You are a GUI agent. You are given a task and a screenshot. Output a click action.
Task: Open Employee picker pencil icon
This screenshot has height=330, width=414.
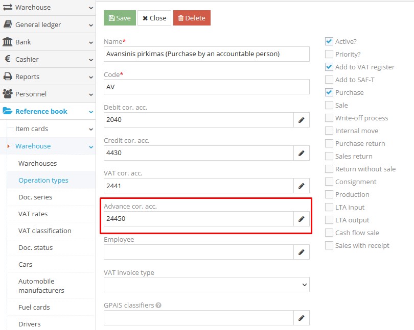(x=302, y=251)
